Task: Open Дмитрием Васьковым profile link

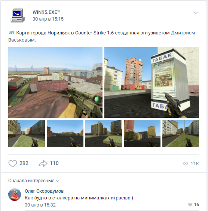Action: click(101, 36)
